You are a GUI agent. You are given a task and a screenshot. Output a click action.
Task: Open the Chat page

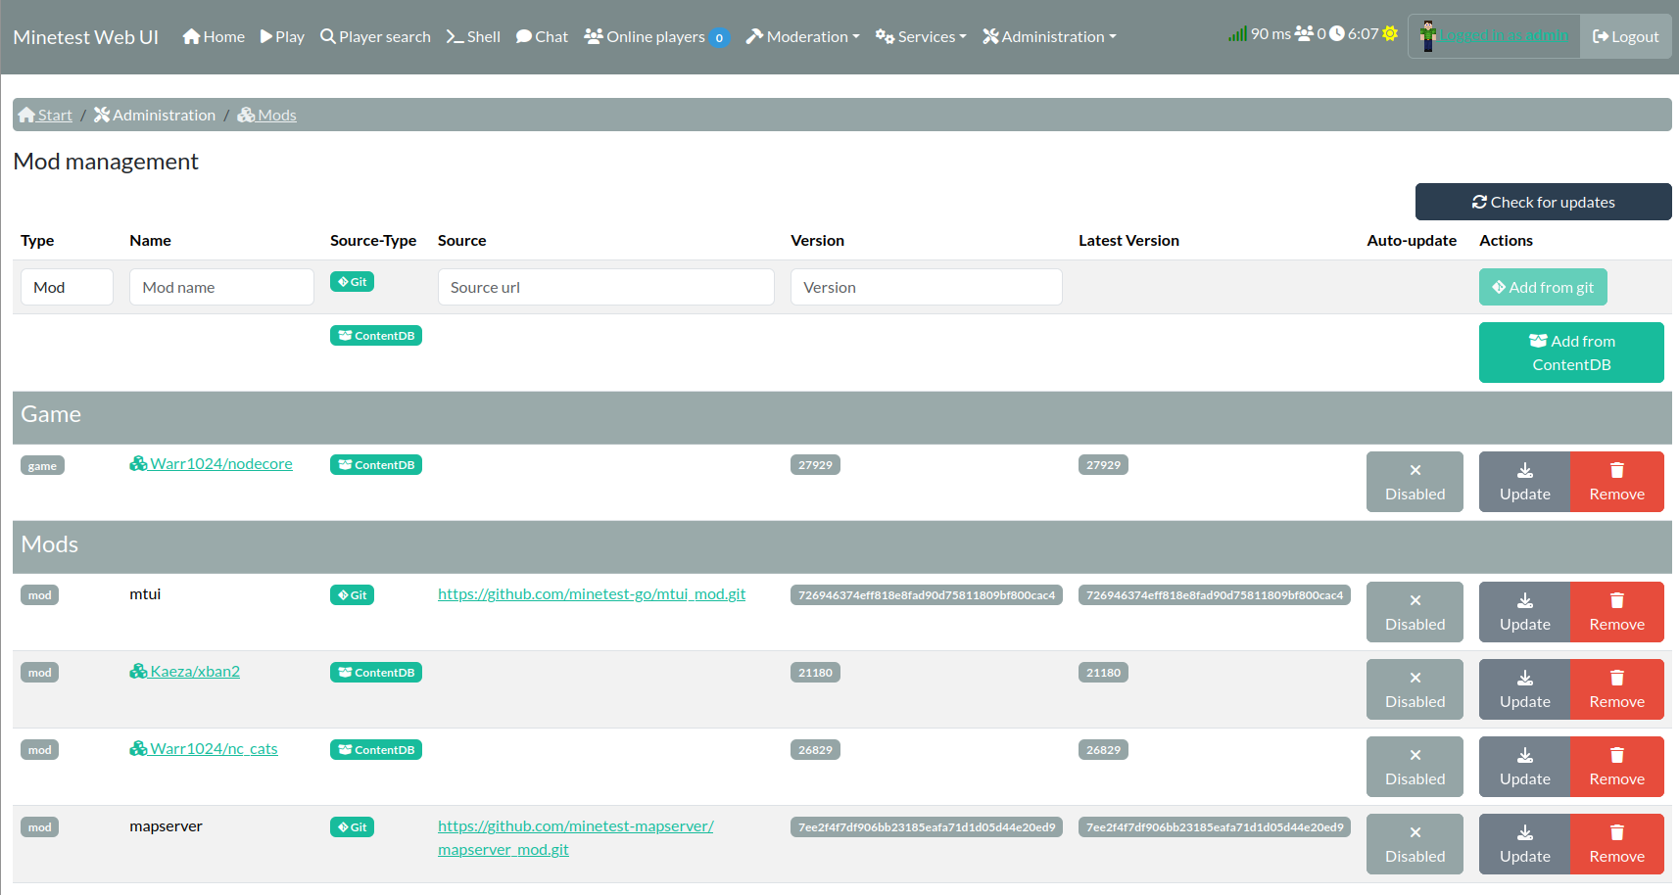point(542,36)
